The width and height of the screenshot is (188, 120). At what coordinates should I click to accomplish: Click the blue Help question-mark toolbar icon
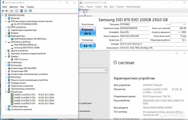(22, 11)
